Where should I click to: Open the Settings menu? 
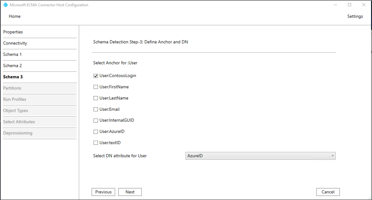[x=355, y=16]
